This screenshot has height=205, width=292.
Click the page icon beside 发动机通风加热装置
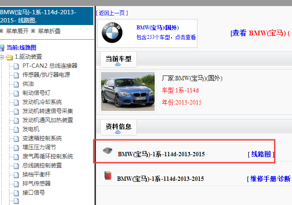point(16,120)
